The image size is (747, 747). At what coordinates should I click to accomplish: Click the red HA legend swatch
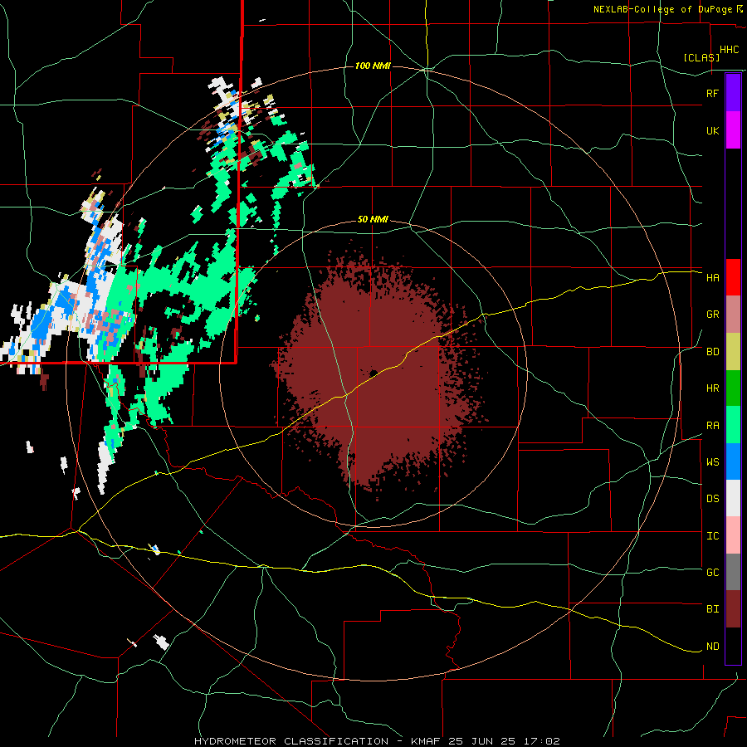pos(733,277)
